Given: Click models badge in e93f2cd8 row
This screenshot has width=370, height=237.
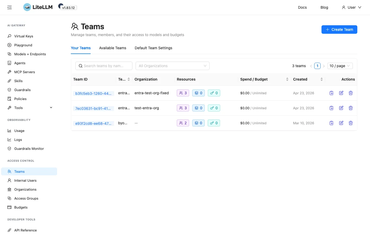Looking at the screenshot, I should pyautogui.click(x=198, y=123).
